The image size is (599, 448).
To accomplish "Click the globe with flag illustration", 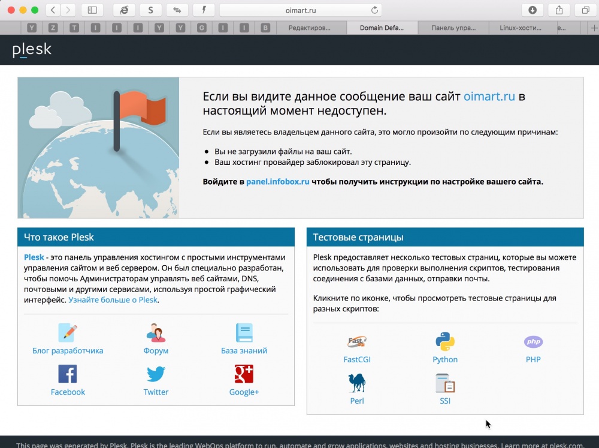I will pyautogui.click(x=99, y=148).
